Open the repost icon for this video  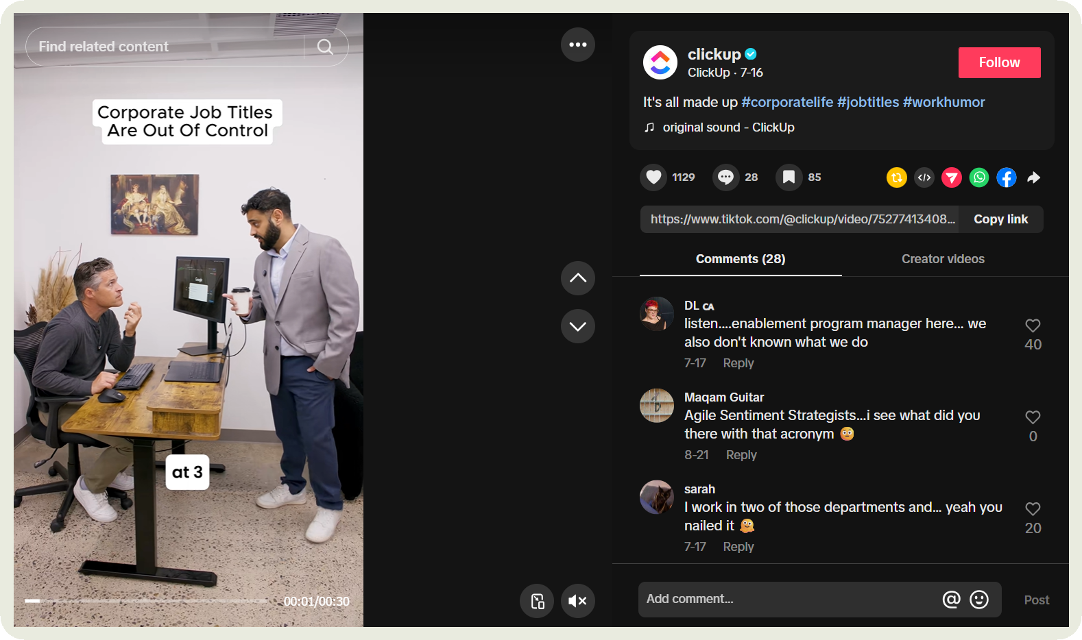tap(896, 177)
